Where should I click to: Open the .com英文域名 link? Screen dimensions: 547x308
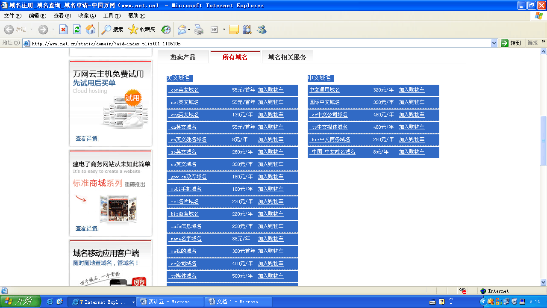184,90
